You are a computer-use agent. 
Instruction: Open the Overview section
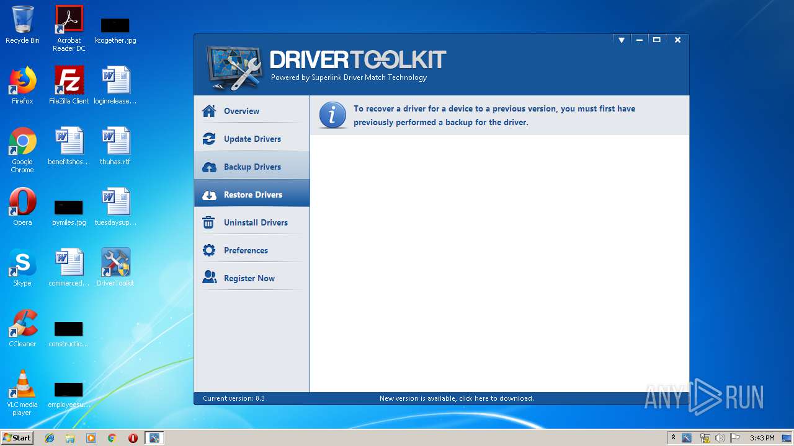[x=252, y=111]
